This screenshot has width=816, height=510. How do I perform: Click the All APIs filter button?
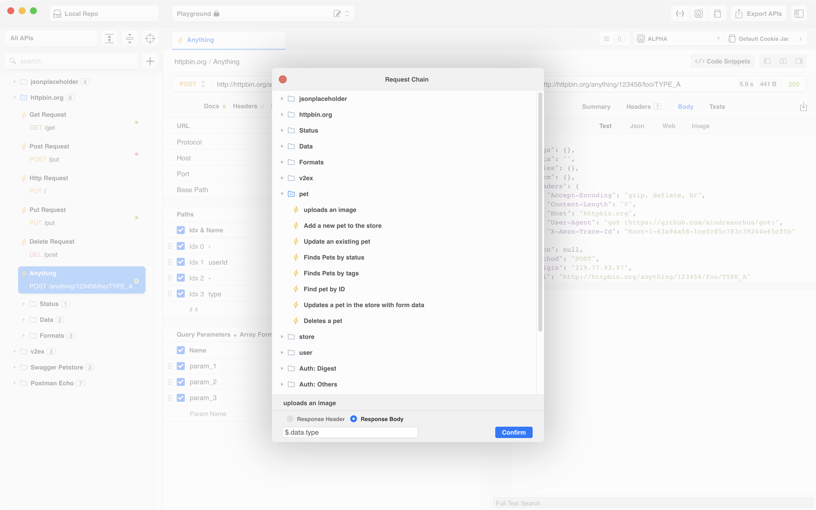click(51, 39)
